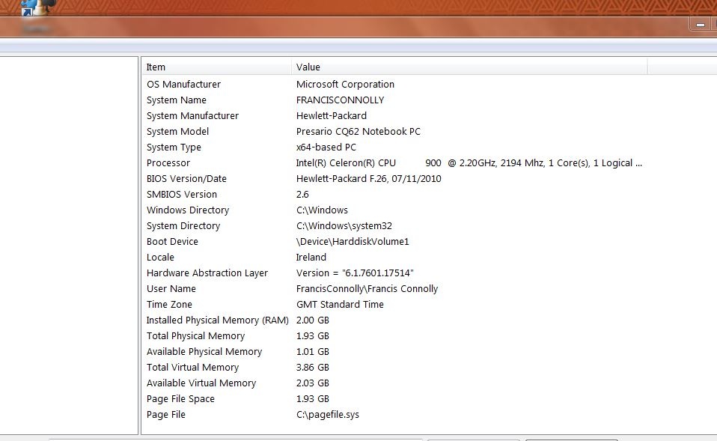This screenshot has width=717, height=441.
Task: Select the SMBIOS Version item label
Action: tap(182, 195)
